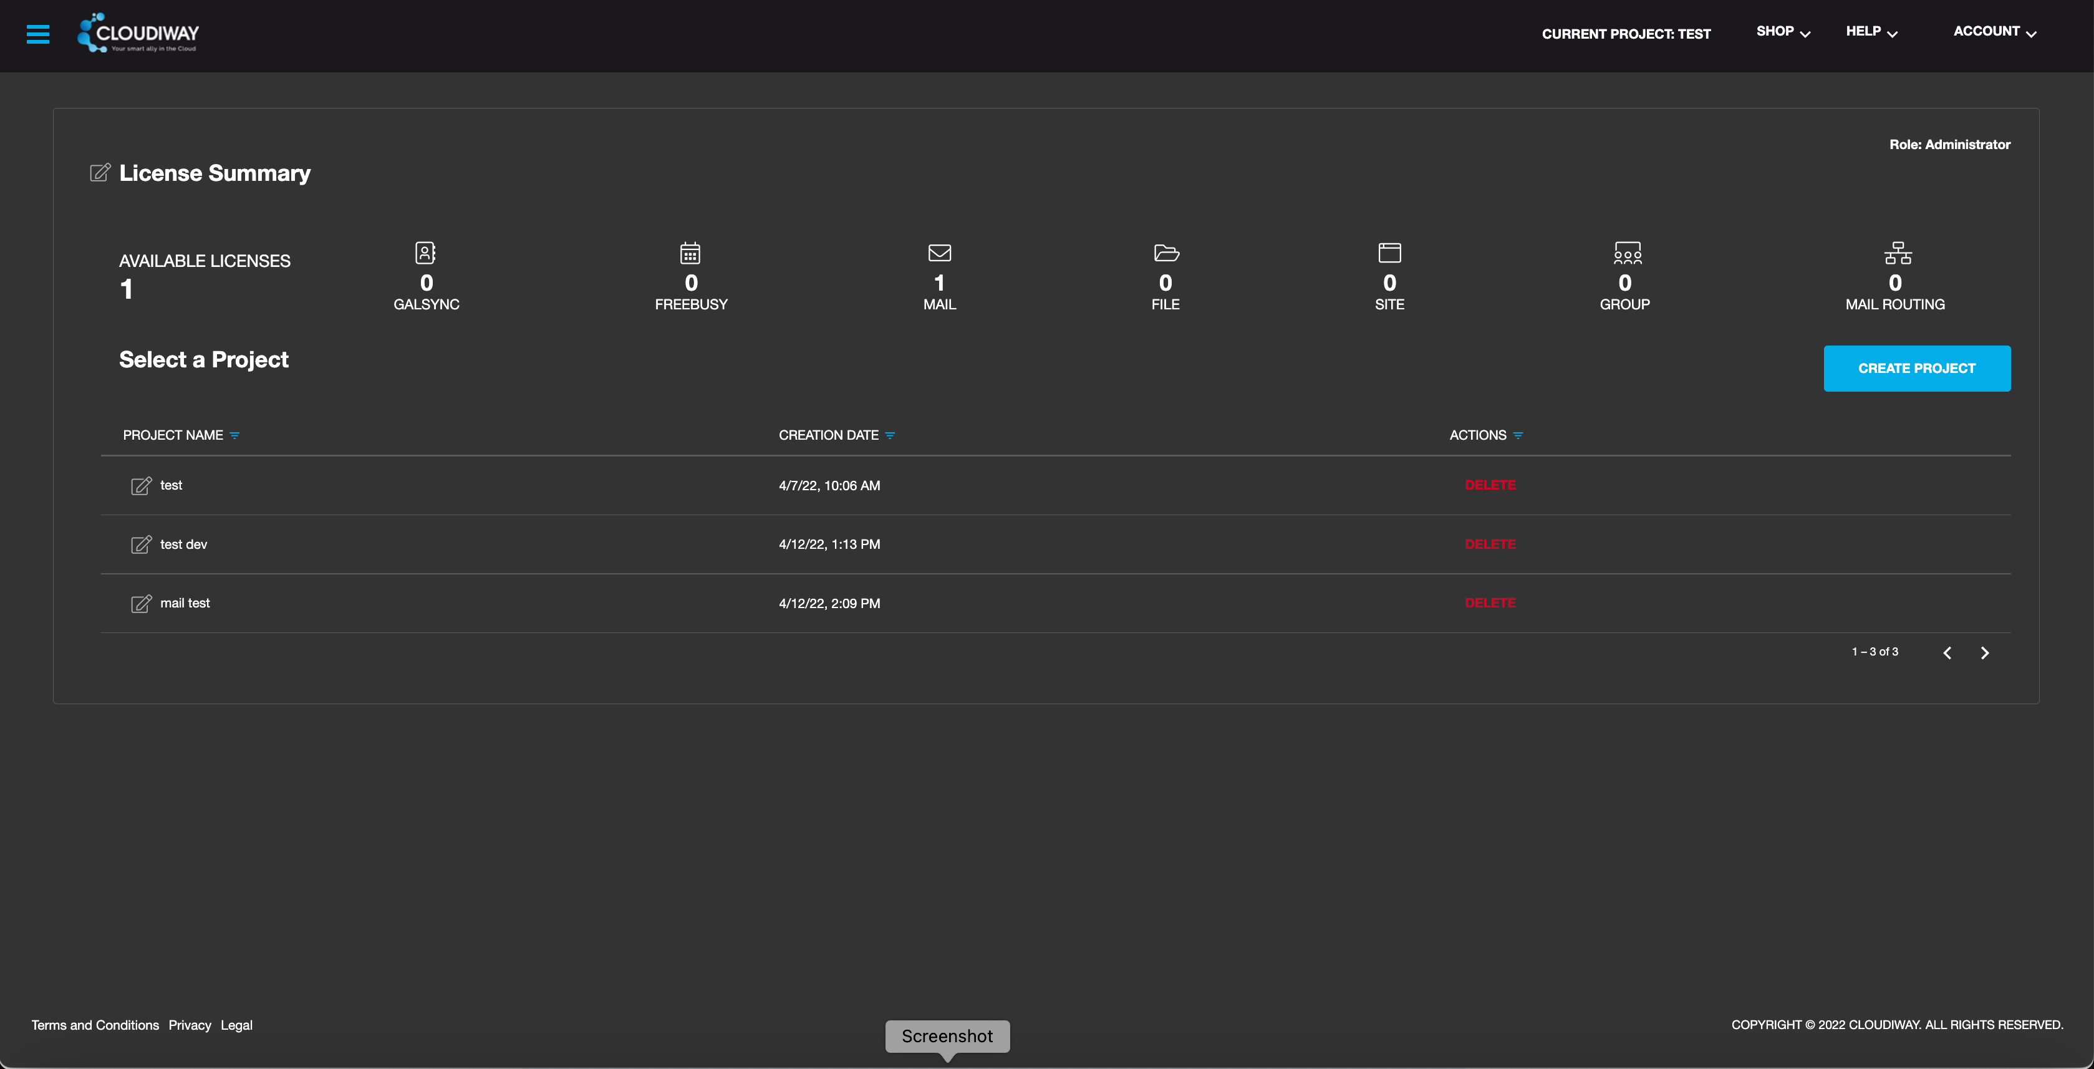This screenshot has height=1069, width=2094.
Task: Click the Cloudiway logo
Action: 138,33
